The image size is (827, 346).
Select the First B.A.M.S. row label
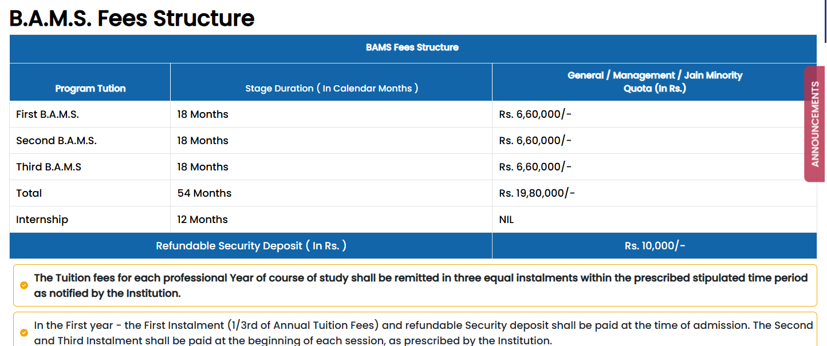pyautogui.click(x=48, y=114)
